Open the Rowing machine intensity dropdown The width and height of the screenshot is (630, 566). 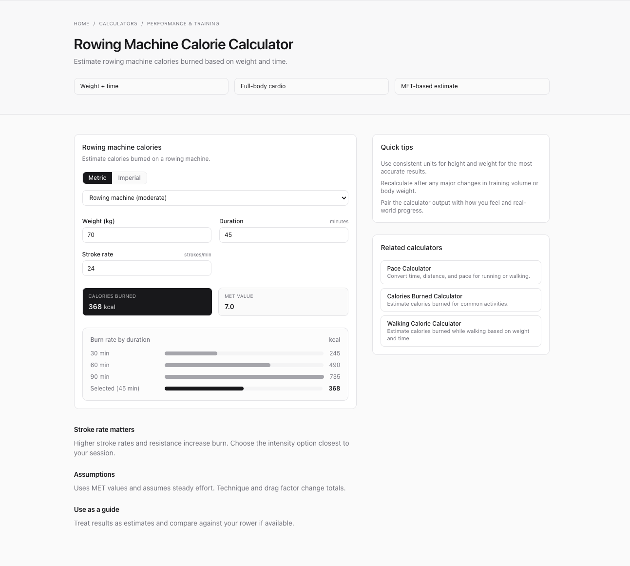point(215,198)
